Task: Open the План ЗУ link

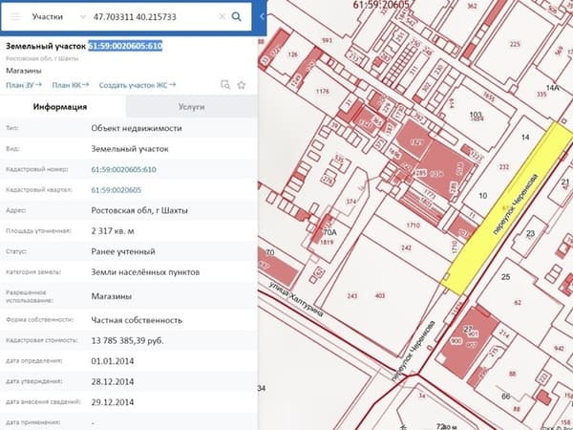Action: click(24, 85)
